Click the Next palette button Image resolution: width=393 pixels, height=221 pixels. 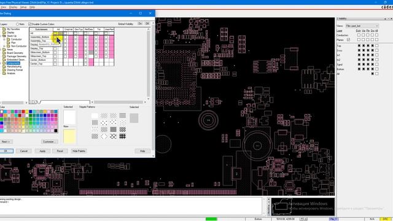6,142
